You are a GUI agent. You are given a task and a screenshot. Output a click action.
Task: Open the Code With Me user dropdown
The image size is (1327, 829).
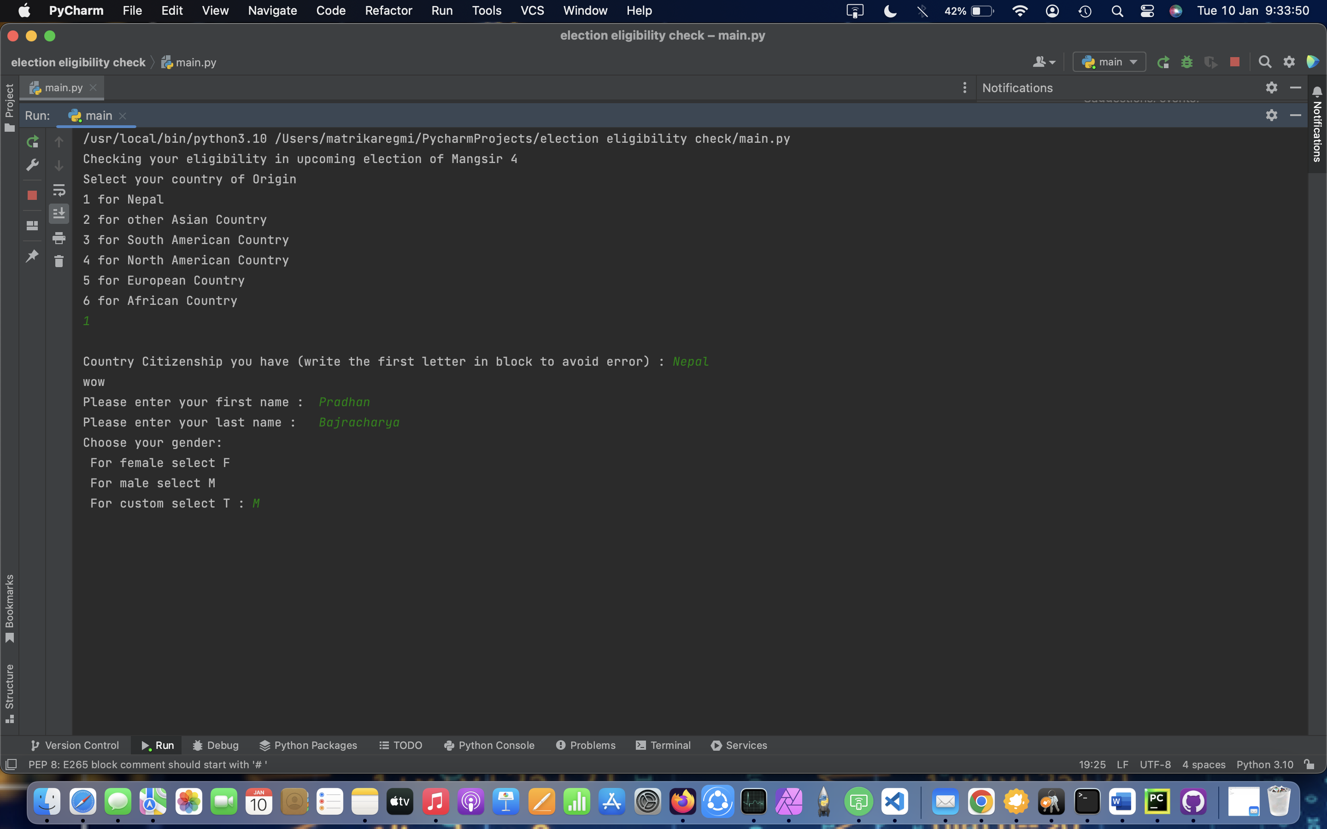(x=1044, y=62)
